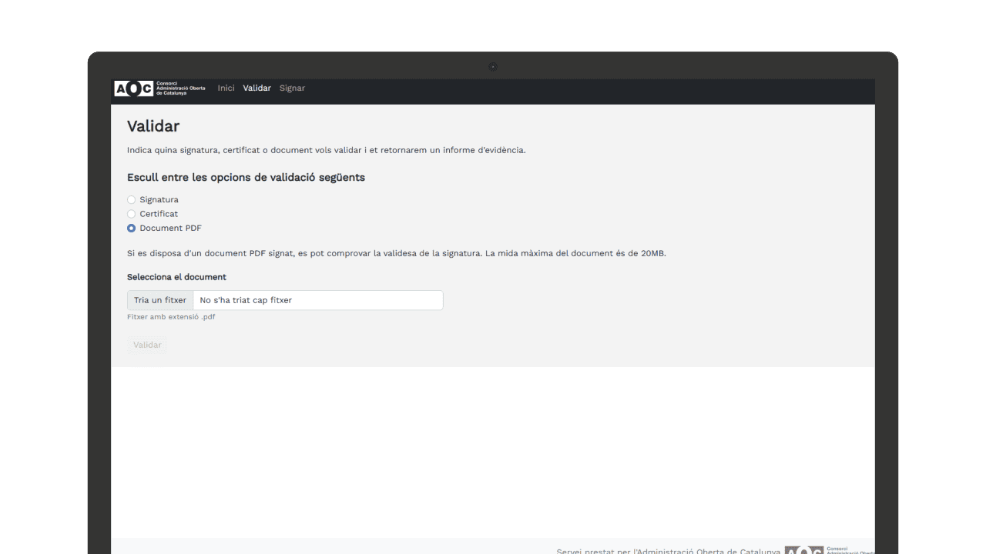The image size is (986, 554).
Task: Click the 'Selecciona el document' field label
Action: click(x=176, y=277)
